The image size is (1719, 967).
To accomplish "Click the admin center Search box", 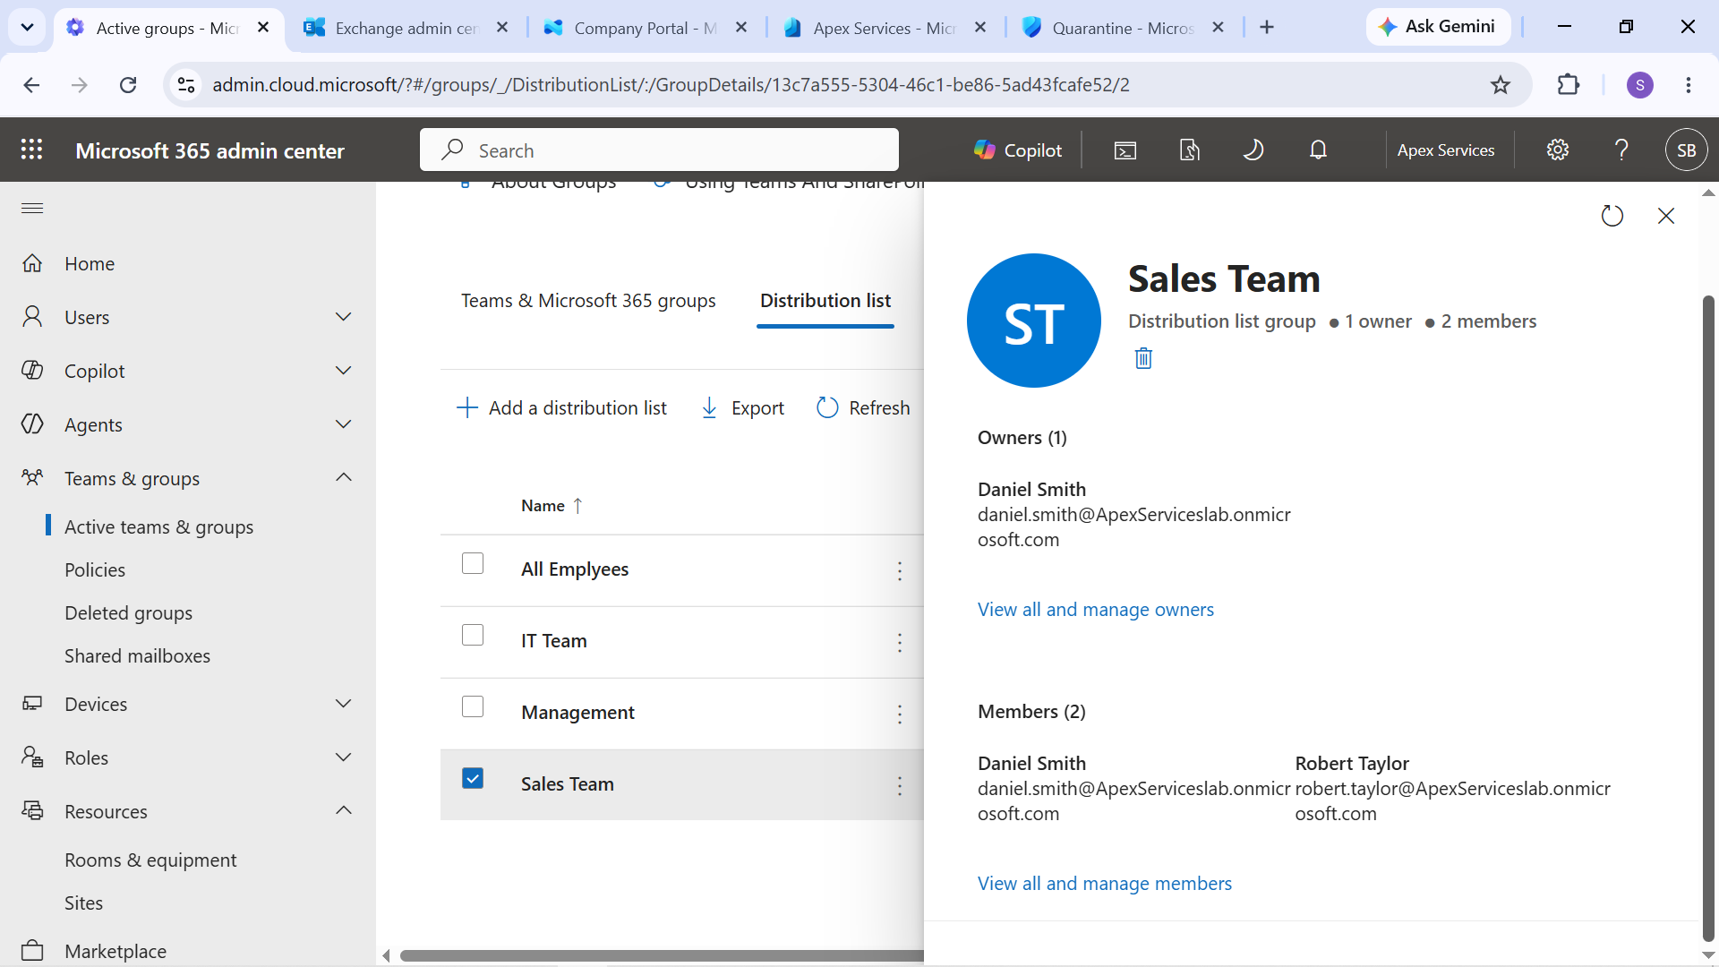I will (659, 150).
